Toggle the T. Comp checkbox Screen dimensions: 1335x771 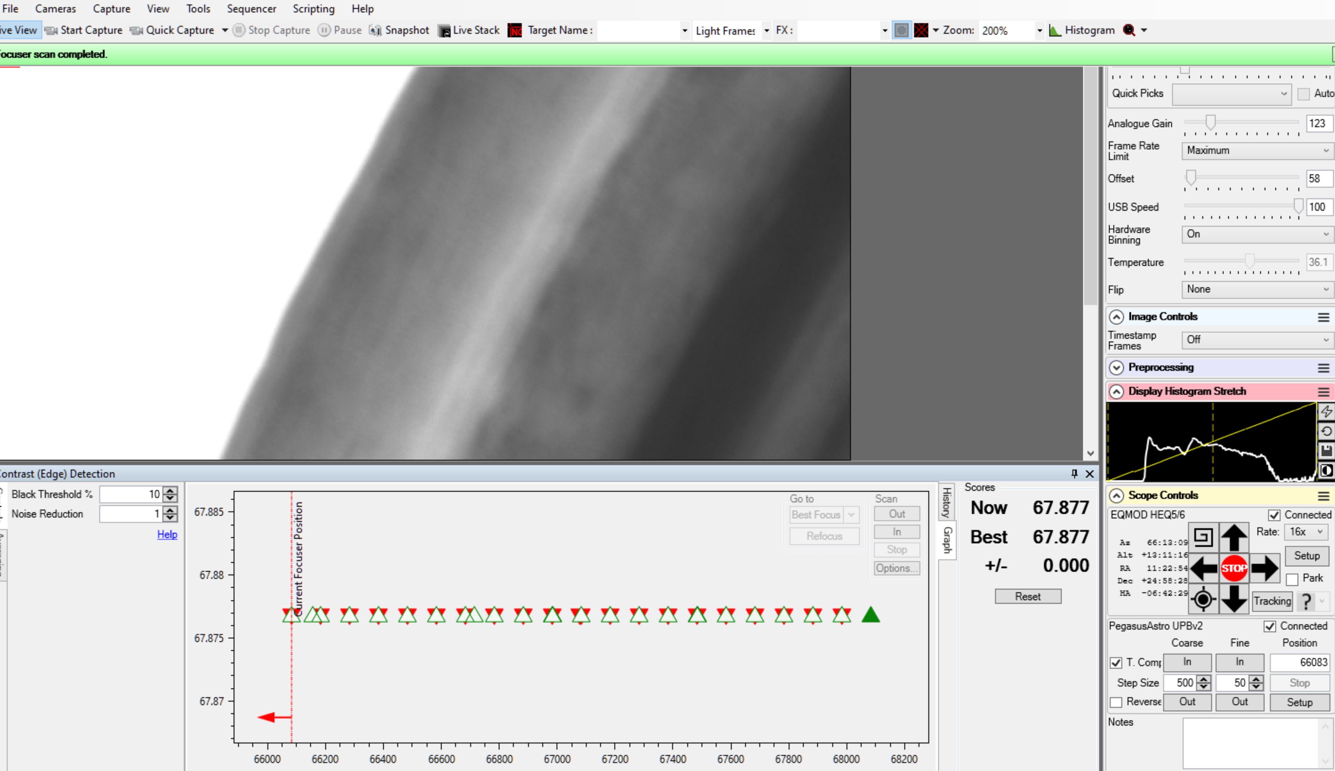tap(1116, 663)
